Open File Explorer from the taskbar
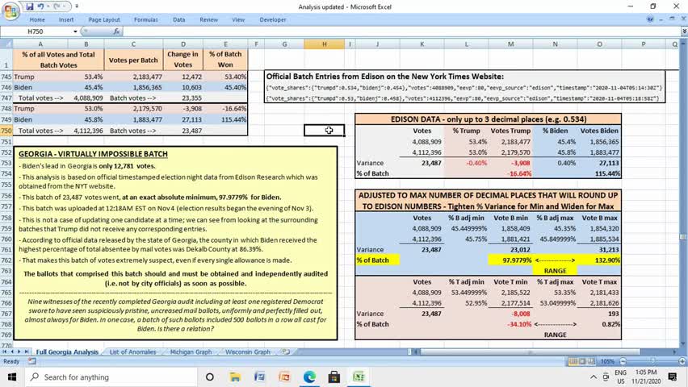This screenshot has width=688, height=387. [x=235, y=377]
